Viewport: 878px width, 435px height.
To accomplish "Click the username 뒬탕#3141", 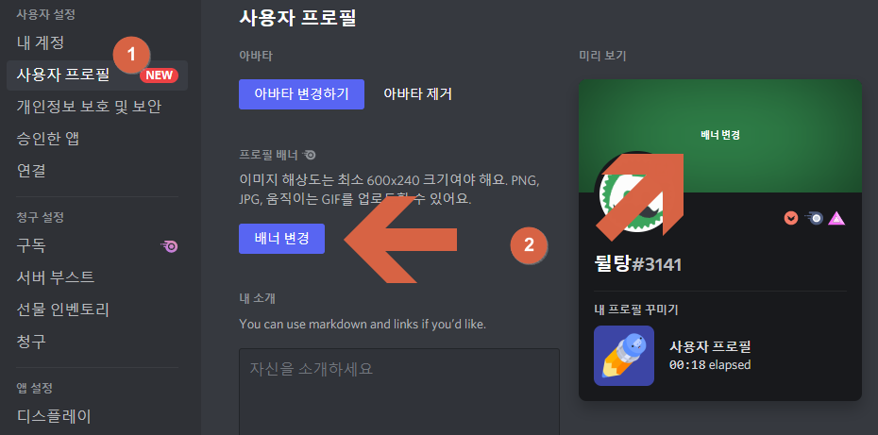I will [638, 263].
